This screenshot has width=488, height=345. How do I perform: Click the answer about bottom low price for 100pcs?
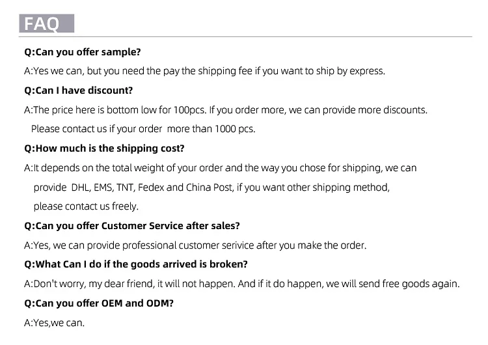click(225, 110)
